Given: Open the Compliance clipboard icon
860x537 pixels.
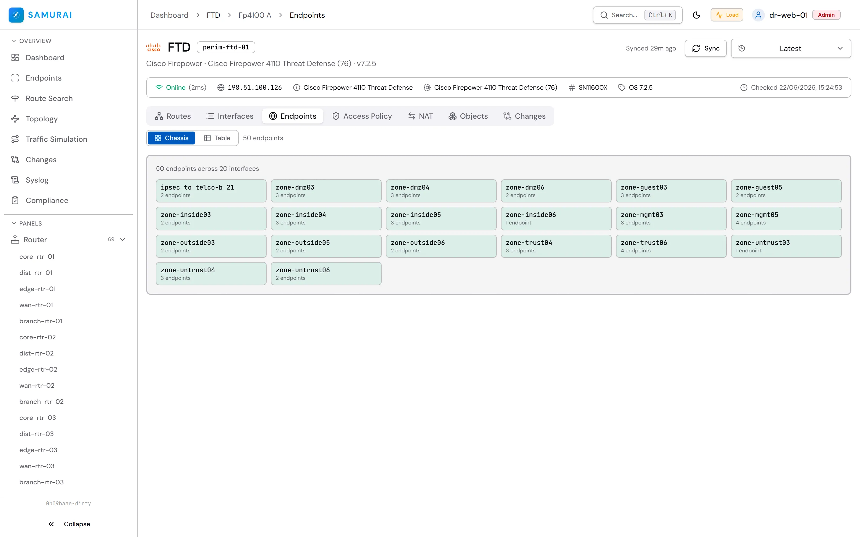Looking at the screenshot, I should point(15,201).
